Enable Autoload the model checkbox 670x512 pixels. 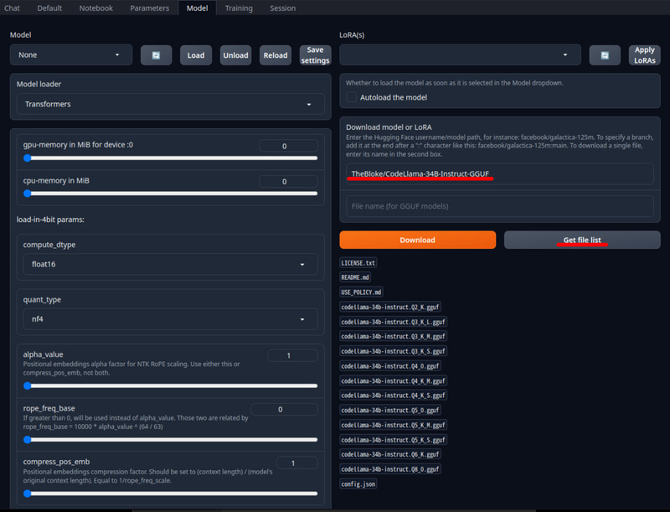point(351,97)
